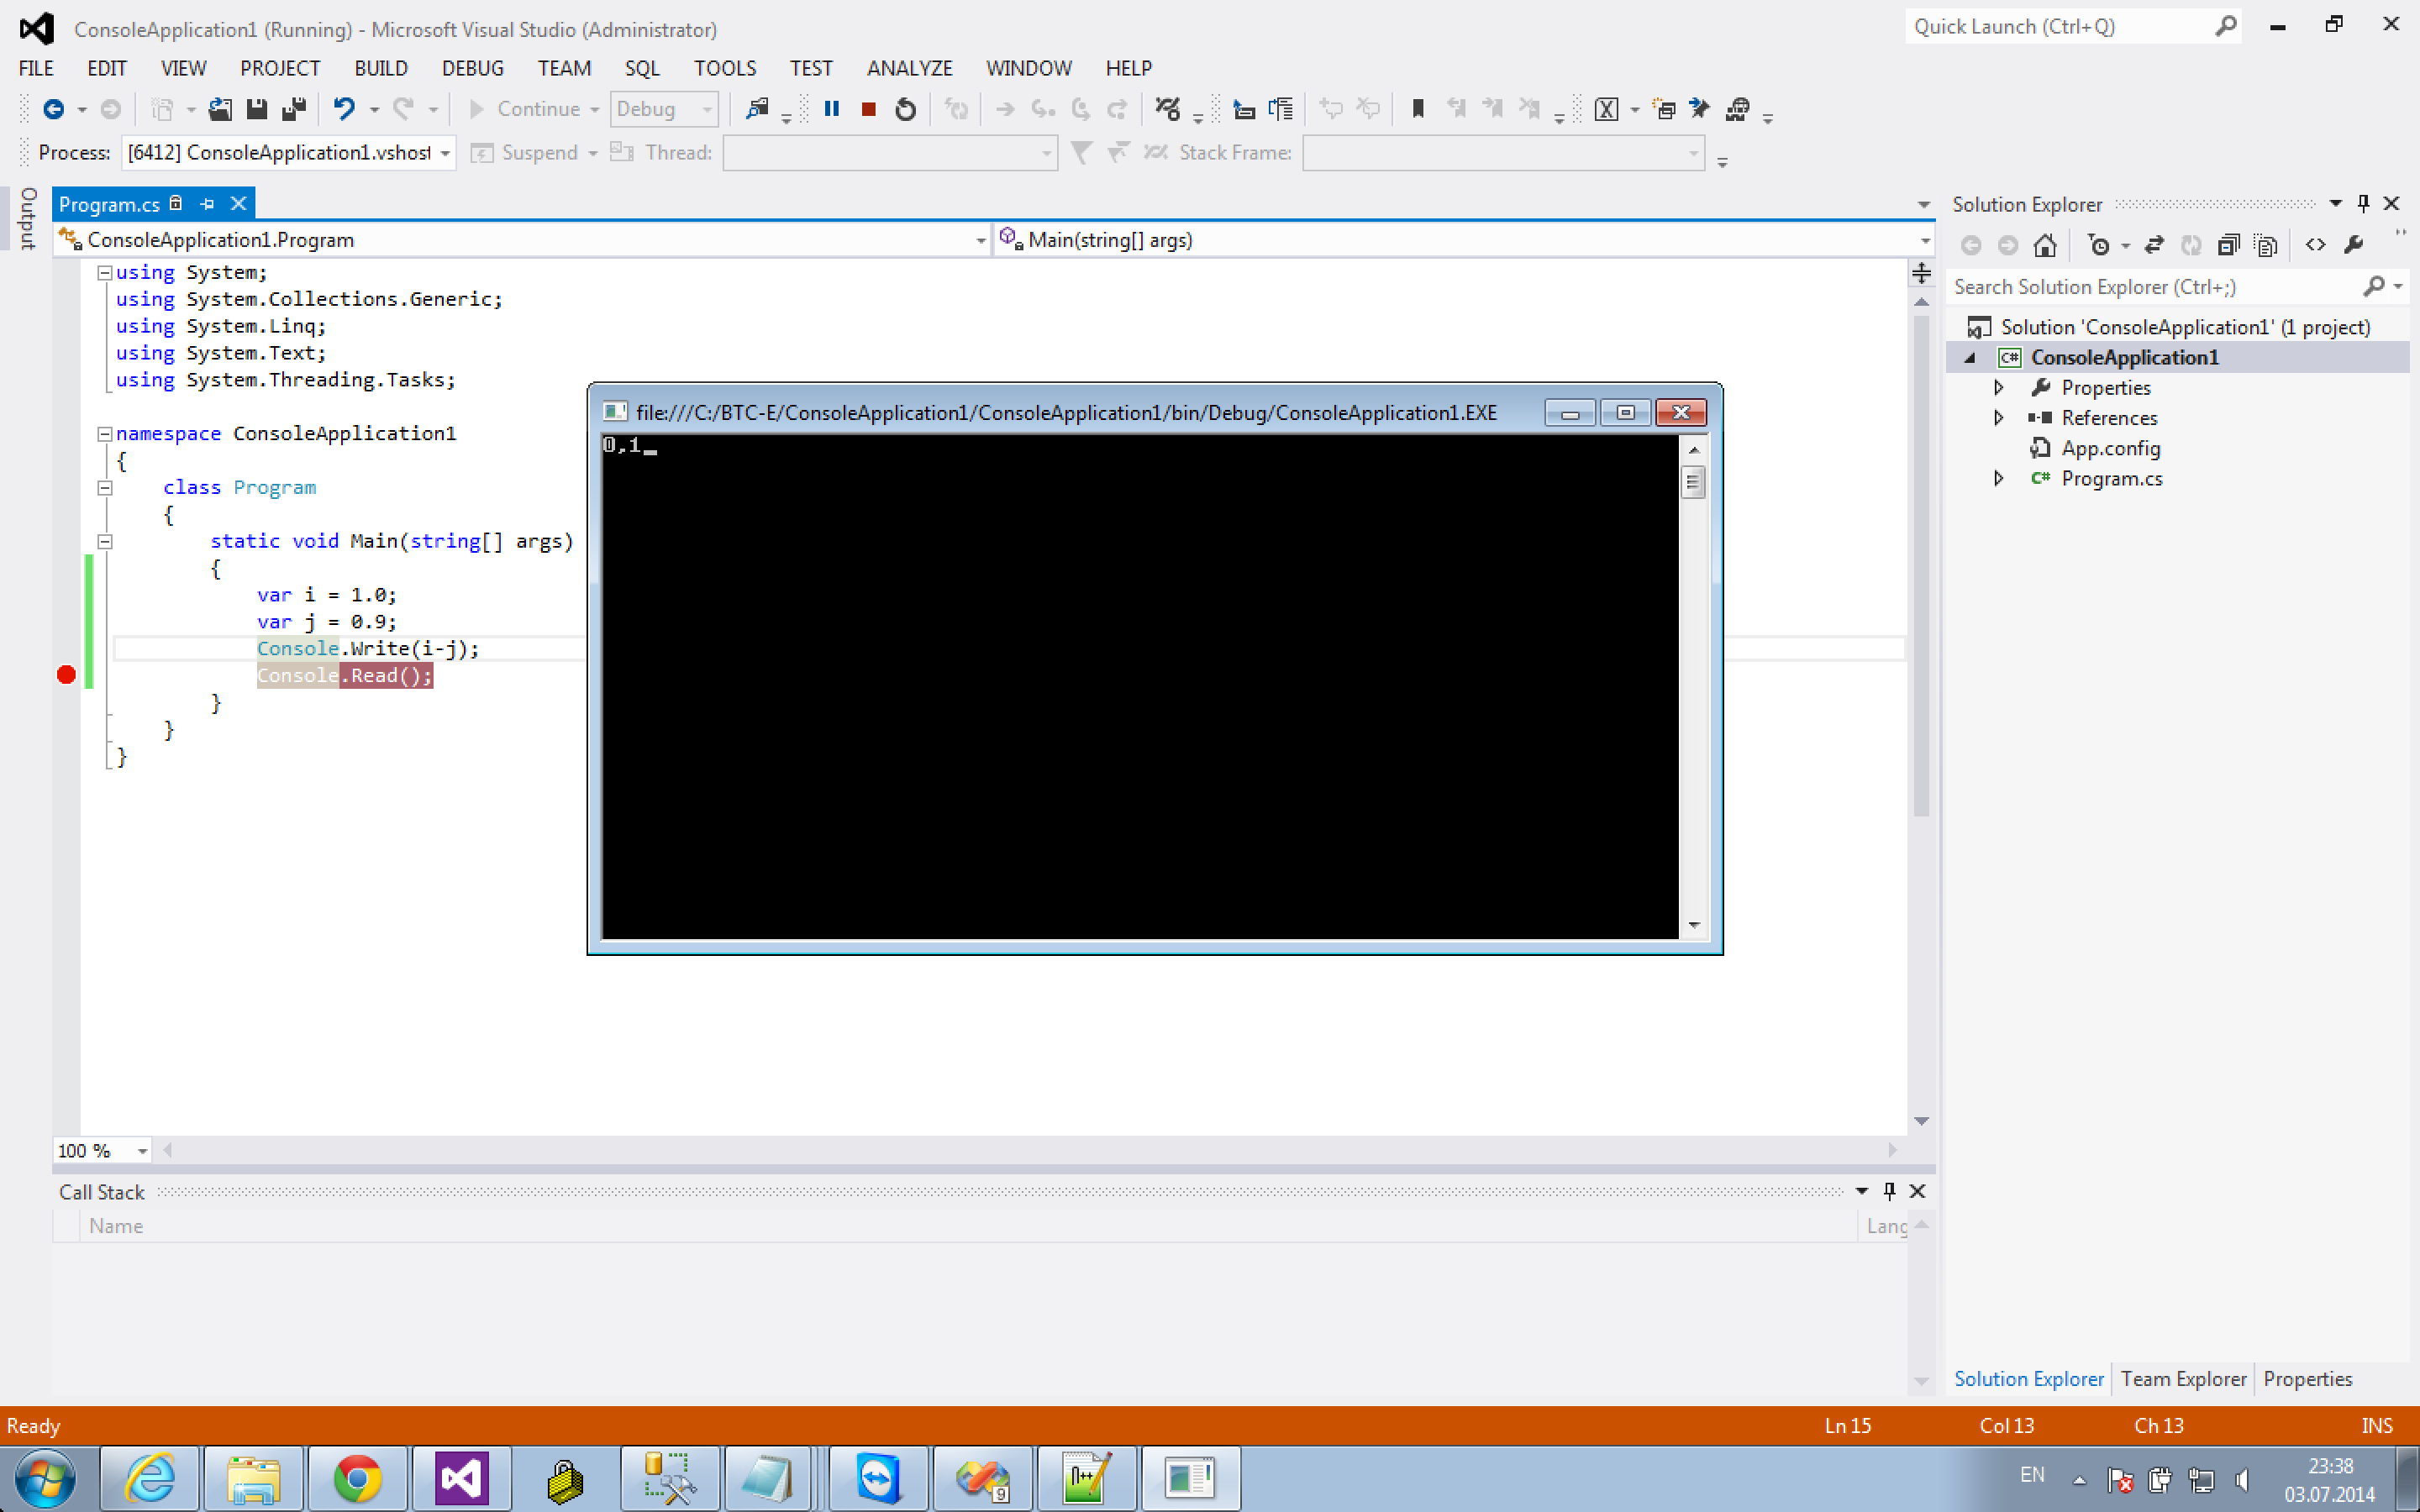Remove the breakpoint on Console.Read line
The image size is (2420, 1512).
click(66, 675)
